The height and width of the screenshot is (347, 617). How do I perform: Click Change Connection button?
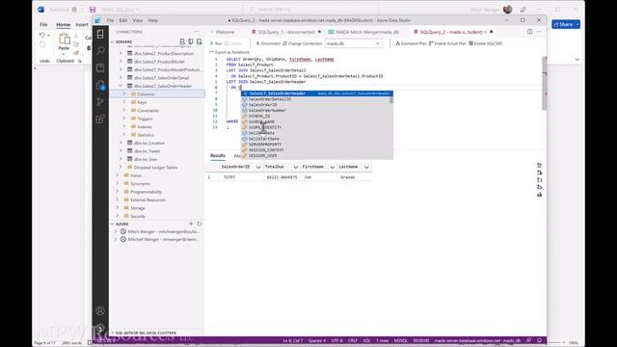pos(303,43)
